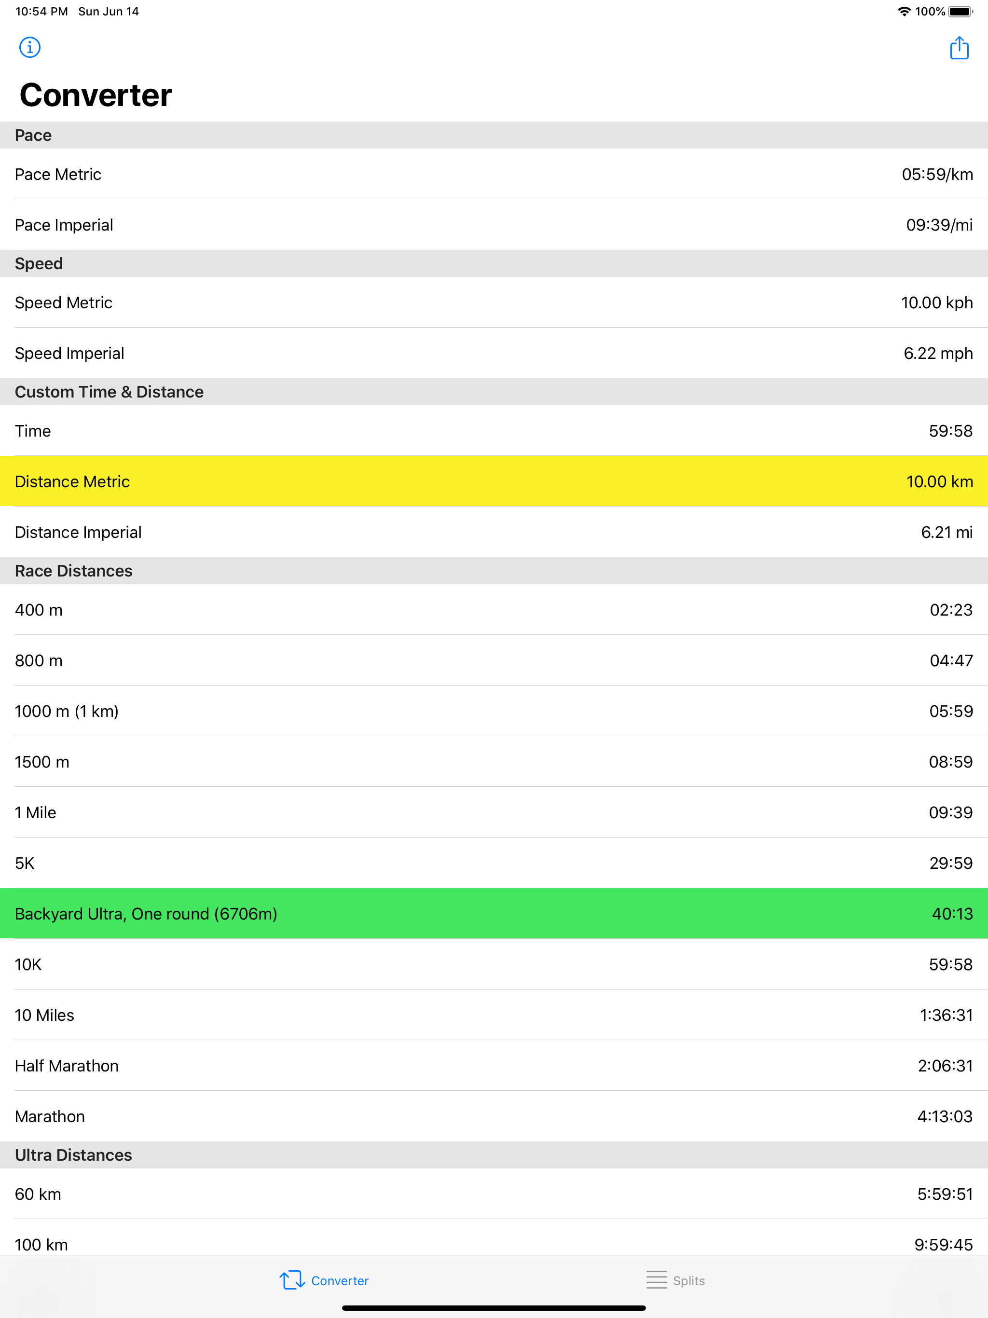Select the Pace Metric row label

click(58, 174)
